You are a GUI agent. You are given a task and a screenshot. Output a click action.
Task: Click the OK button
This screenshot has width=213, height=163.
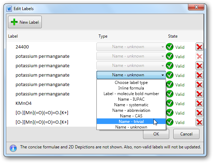pos(156,134)
